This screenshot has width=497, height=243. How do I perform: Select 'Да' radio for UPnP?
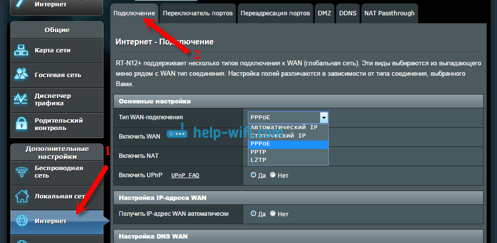pos(253,175)
